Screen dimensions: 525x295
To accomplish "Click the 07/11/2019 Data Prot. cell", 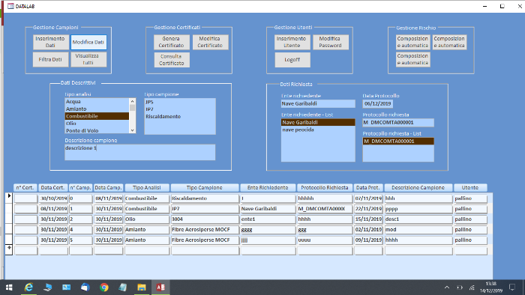I will pos(368,198).
